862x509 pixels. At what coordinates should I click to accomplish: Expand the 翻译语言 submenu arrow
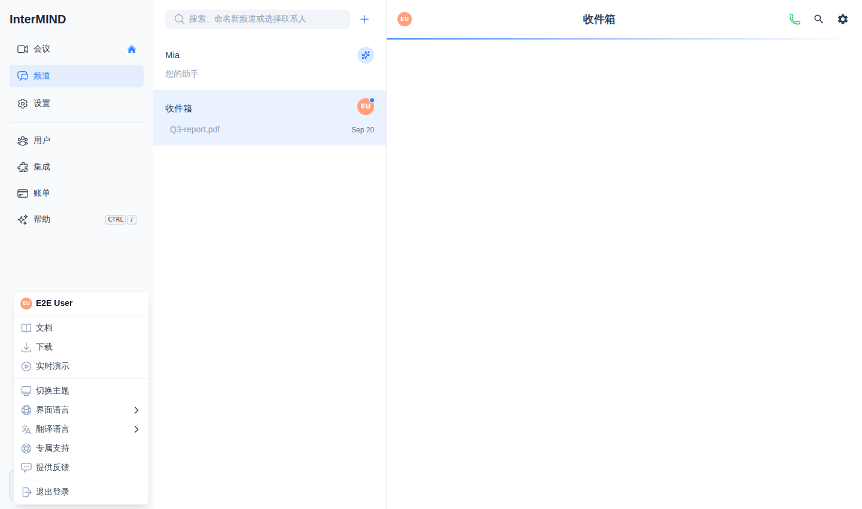tap(136, 429)
